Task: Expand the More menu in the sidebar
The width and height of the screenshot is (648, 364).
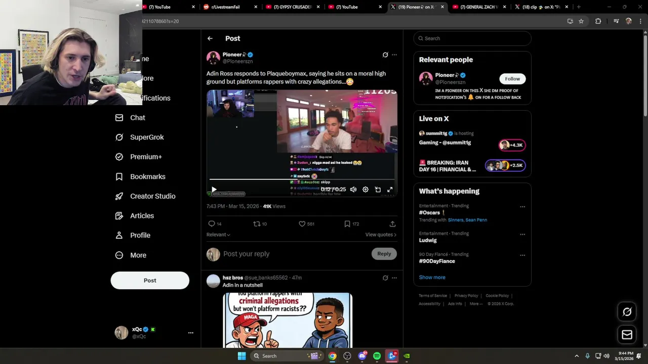Action: click(131, 255)
